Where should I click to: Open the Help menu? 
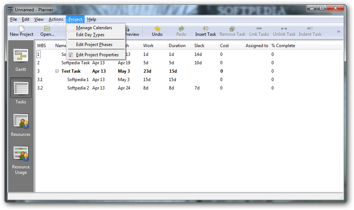(92, 19)
